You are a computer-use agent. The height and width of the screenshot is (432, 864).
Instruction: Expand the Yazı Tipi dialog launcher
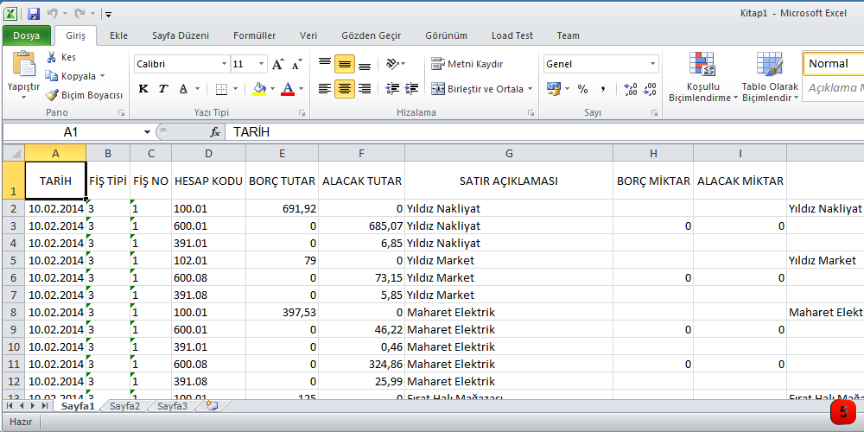[302, 113]
